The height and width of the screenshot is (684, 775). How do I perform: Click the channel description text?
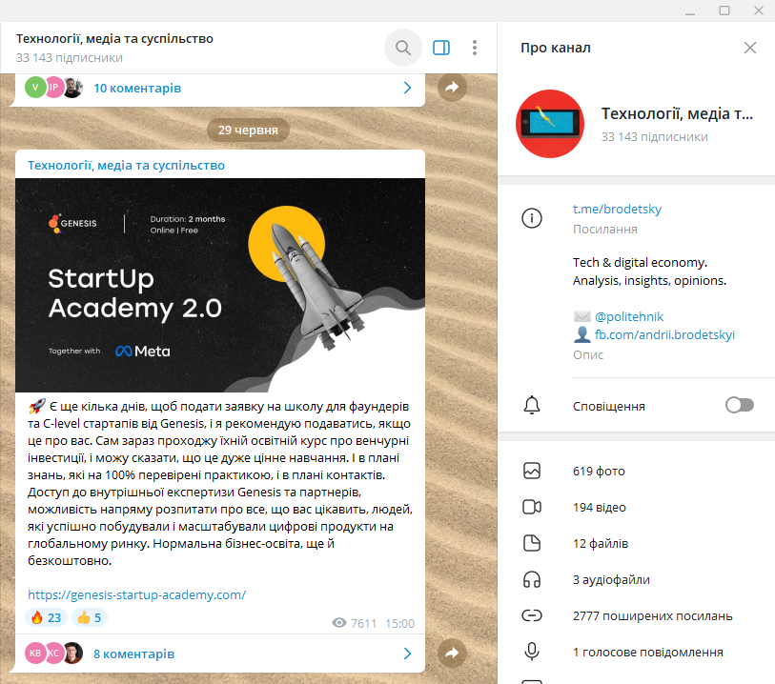coord(649,272)
